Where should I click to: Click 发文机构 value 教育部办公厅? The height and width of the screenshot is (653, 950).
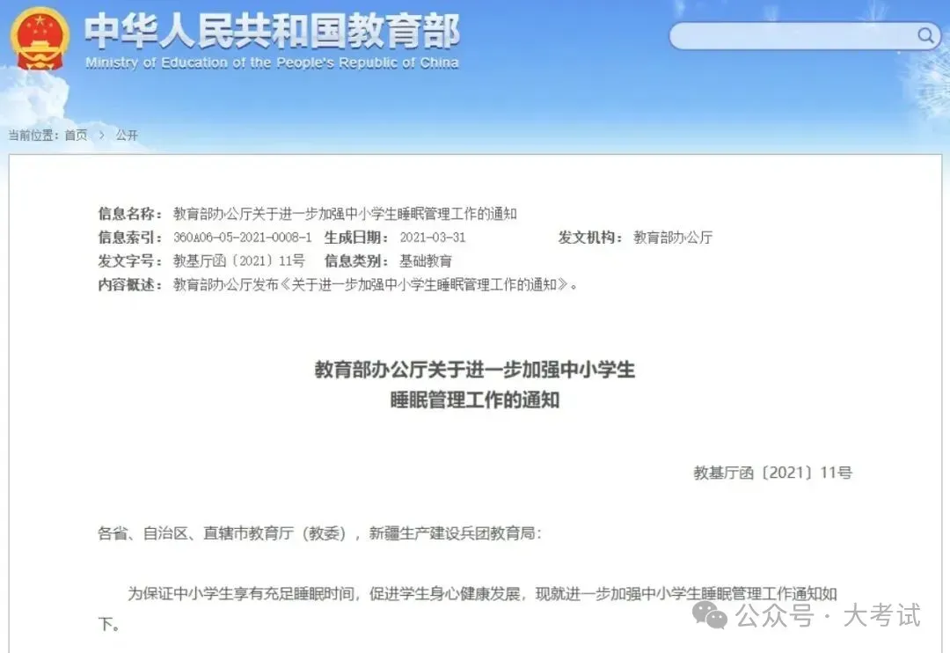(673, 237)
